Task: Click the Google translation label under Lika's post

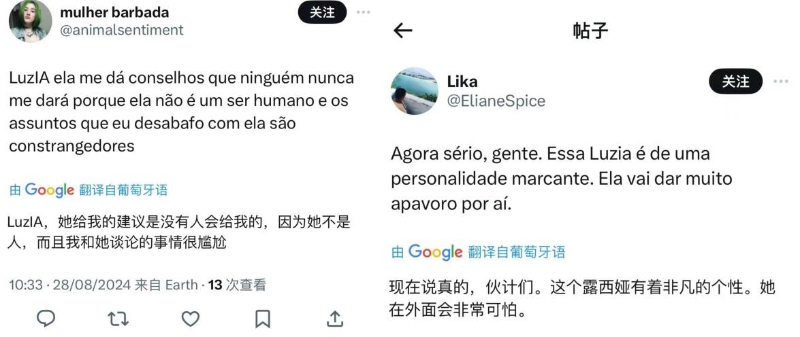Action: tap(478, 252)
